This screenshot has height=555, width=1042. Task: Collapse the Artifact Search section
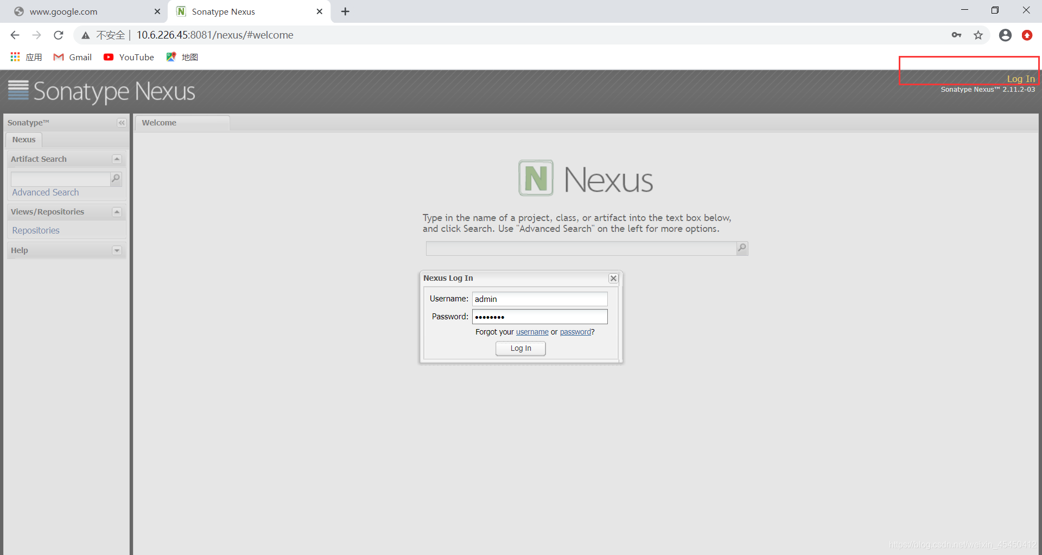117,159
